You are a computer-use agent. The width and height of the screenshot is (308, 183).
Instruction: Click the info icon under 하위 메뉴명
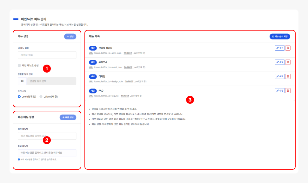(19, 159)
